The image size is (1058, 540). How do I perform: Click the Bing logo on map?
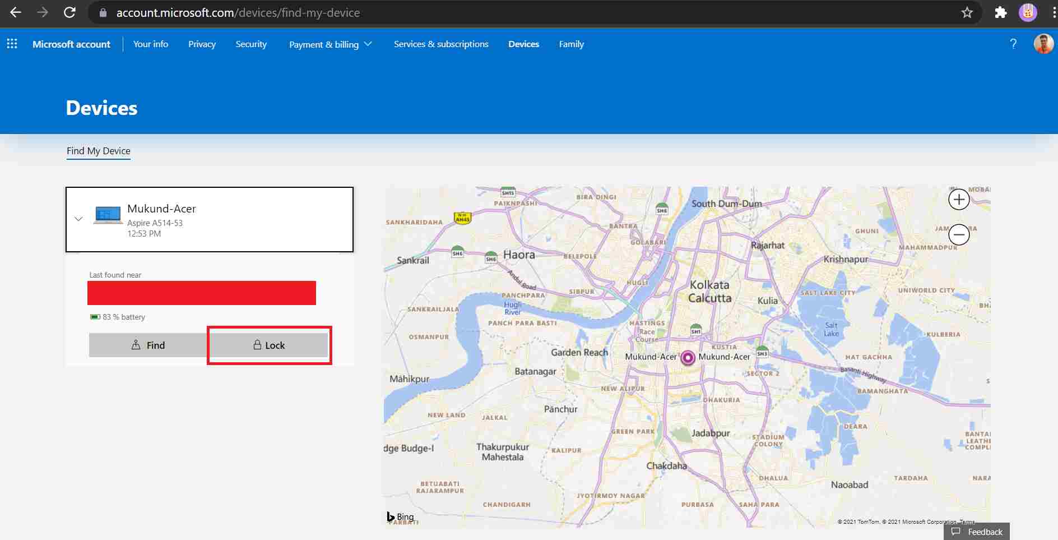pos(400,516)
